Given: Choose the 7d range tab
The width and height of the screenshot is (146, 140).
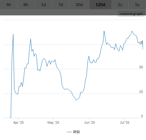Looking at the screenshot, I should click(61, 5).
